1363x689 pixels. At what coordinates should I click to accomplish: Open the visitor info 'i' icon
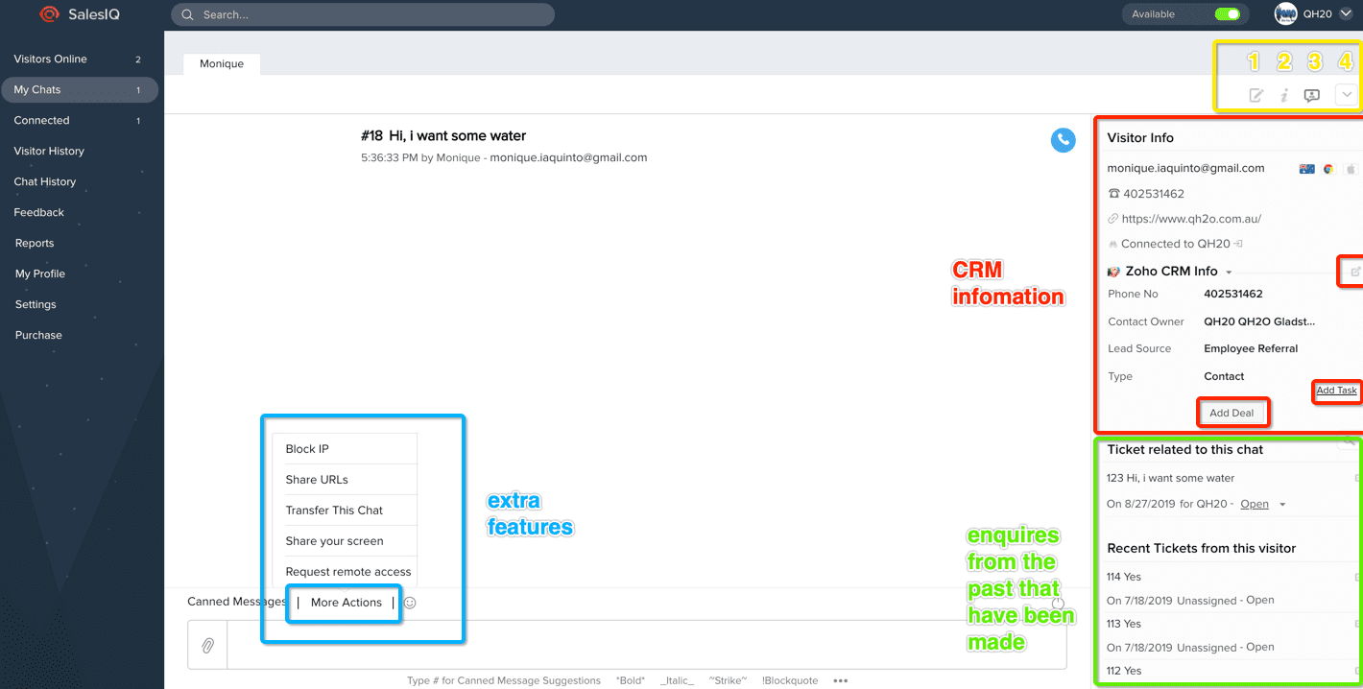point(1284,95)
